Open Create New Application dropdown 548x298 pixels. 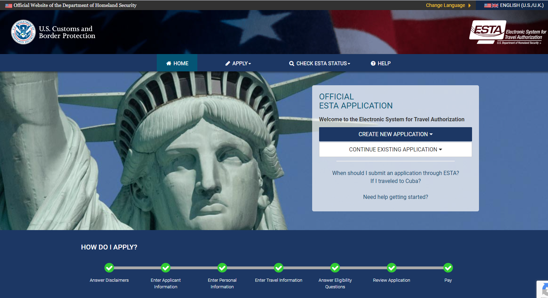(x=395, y=134)
